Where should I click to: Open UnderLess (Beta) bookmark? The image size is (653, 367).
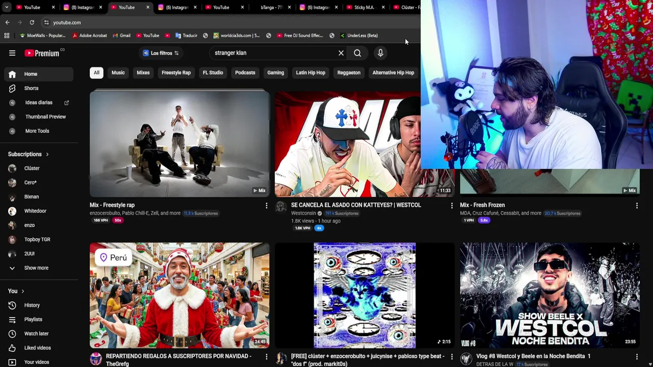point(359,36)
